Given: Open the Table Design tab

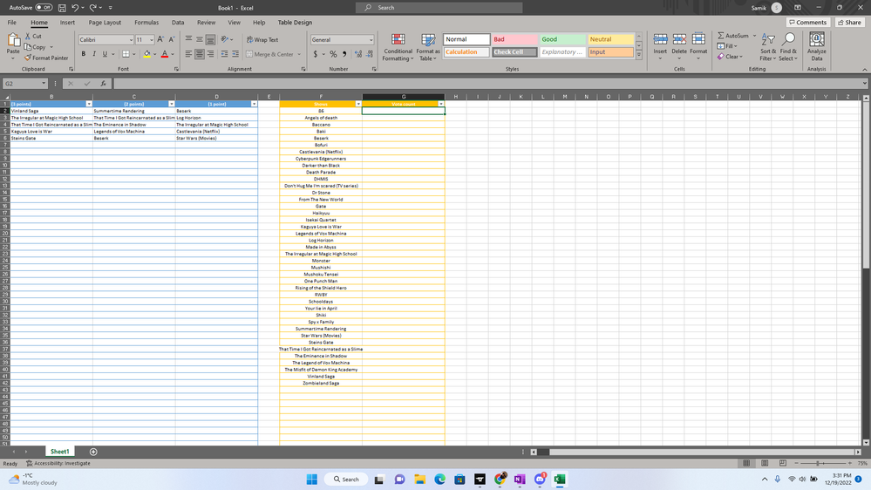Looking at the screenshot, I should click(x=295, y=22).
